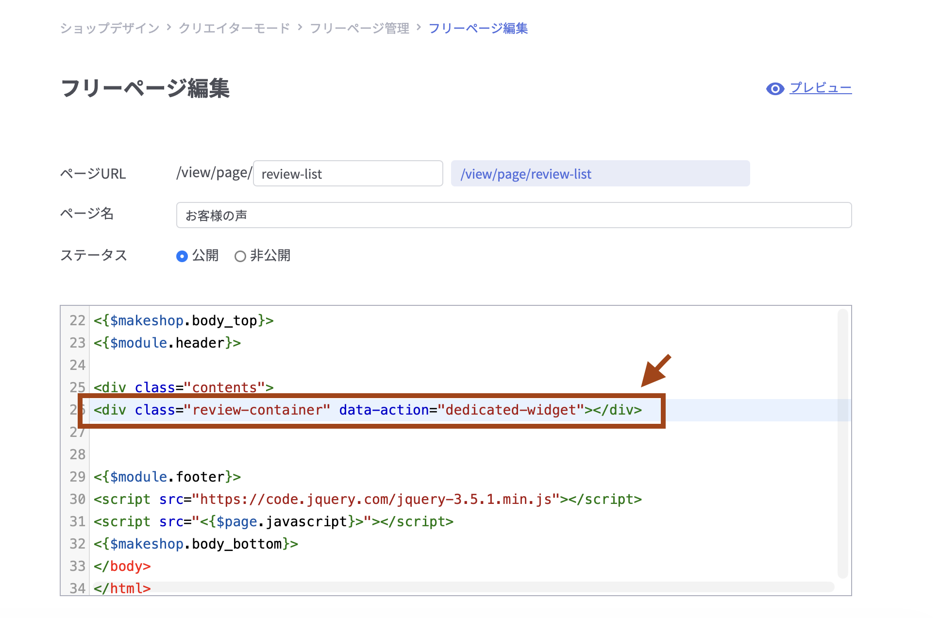Click the eye preview icon
This screenshot has width=940, height=618.
[775, 89]
